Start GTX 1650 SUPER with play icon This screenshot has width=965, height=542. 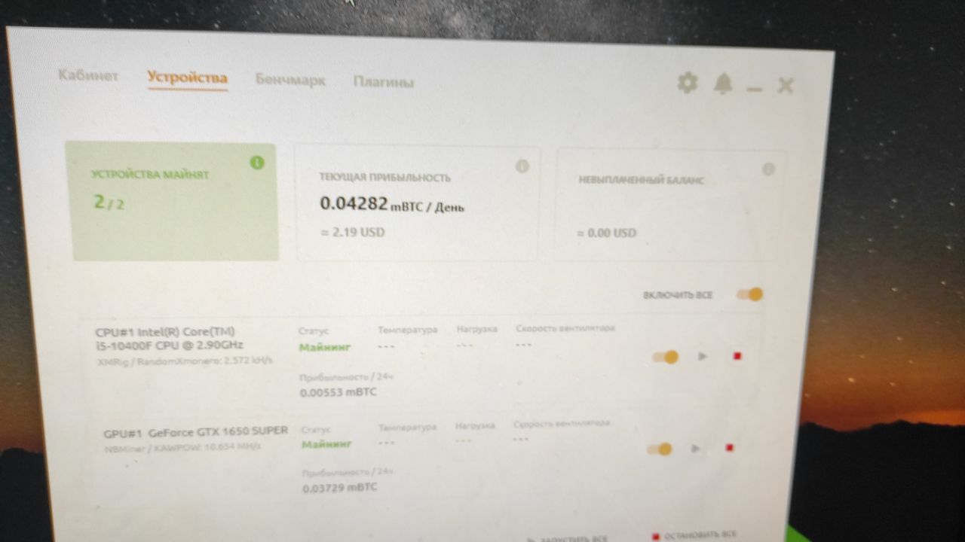coord(696,449)
